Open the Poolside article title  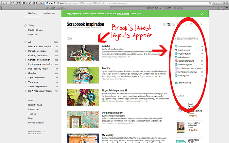pos(106,68)
